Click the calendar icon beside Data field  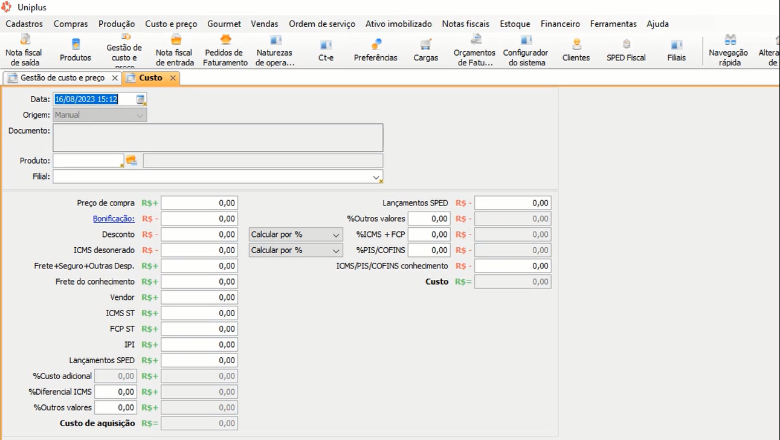[x=141, y=99]
